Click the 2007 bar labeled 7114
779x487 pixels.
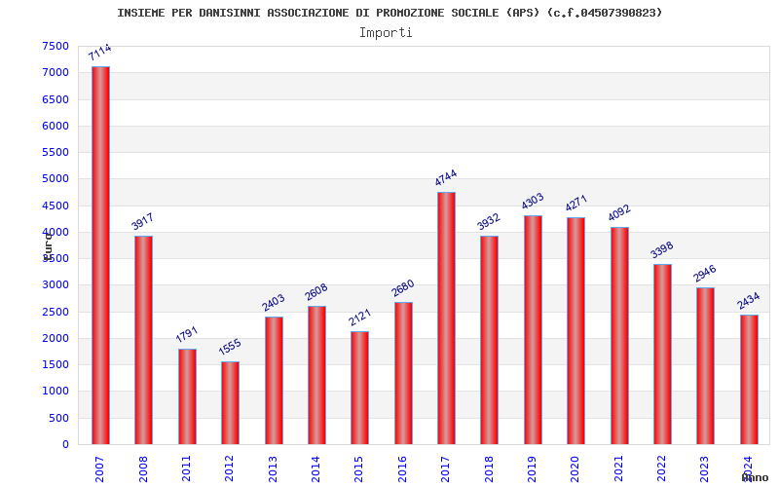click(x=100, y=255)
